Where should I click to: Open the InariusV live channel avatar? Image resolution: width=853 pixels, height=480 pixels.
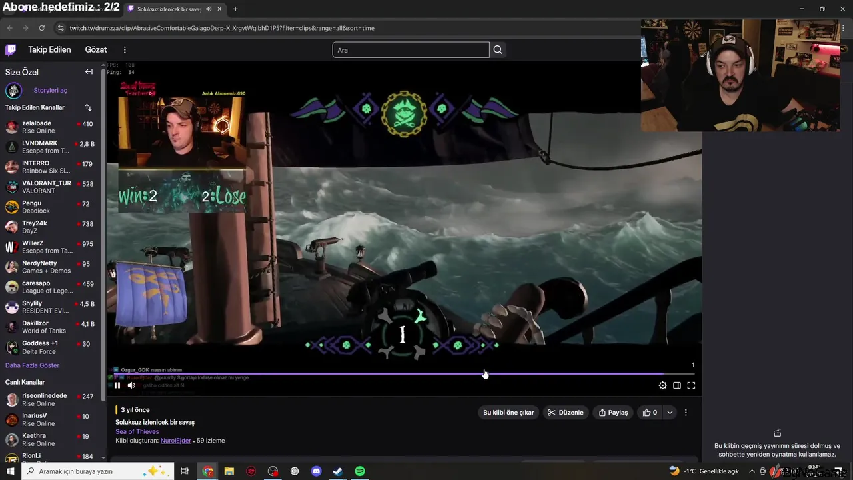click(11, 420)
